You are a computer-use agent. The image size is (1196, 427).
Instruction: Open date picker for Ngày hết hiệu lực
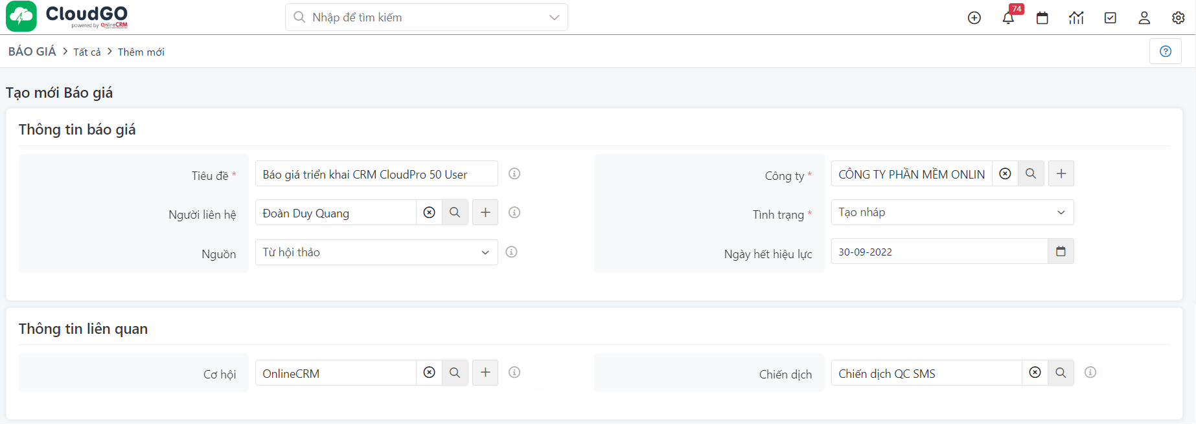tap(1061, 251)
